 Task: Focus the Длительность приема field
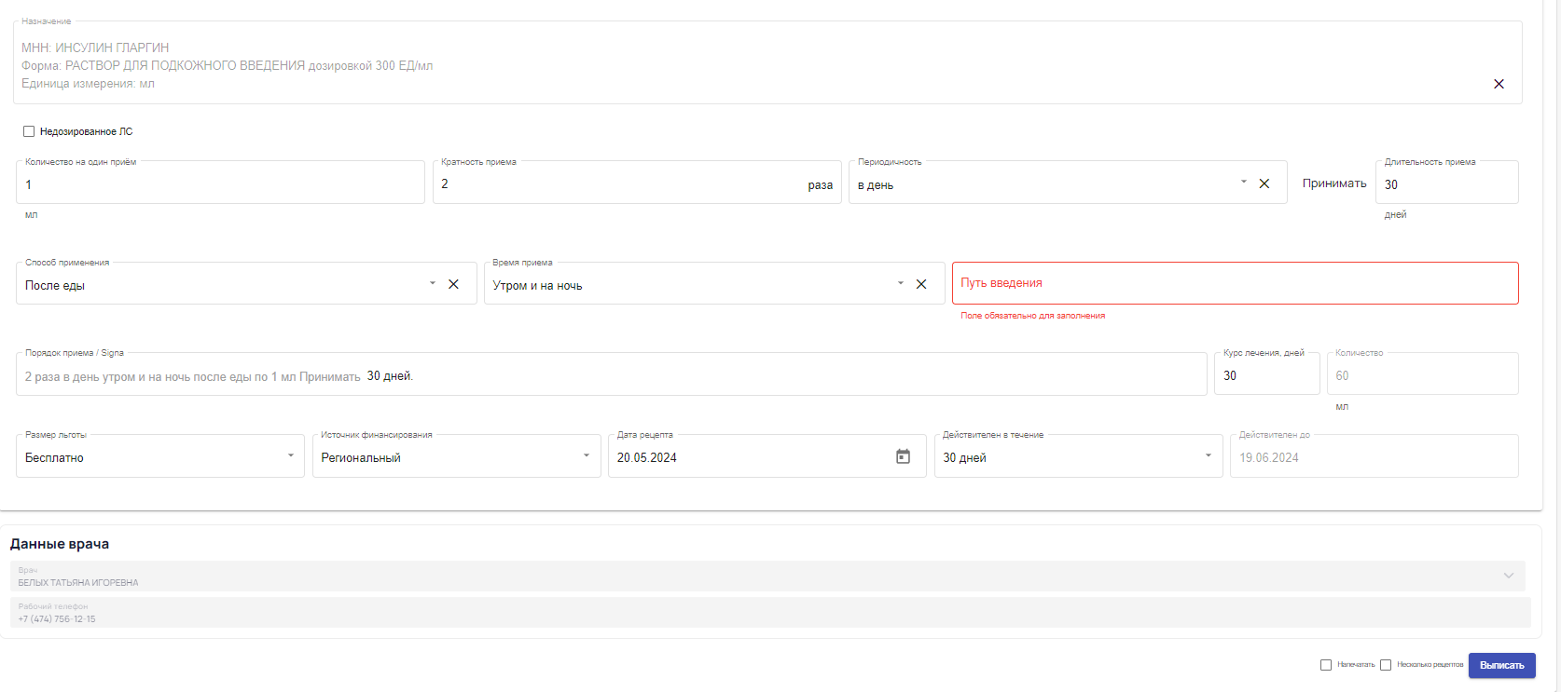[1446, 183]
